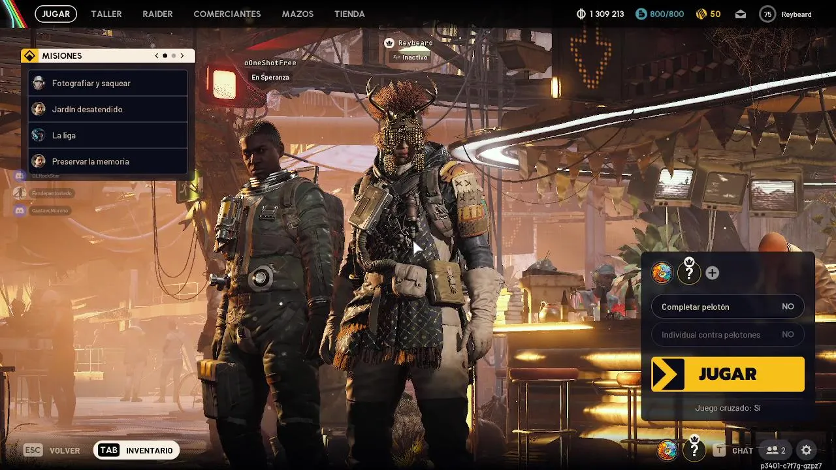Image resolution: width=836 pixels, height=470 pixels.
Task: Click the level 75 badge
Action: point(767,14)
